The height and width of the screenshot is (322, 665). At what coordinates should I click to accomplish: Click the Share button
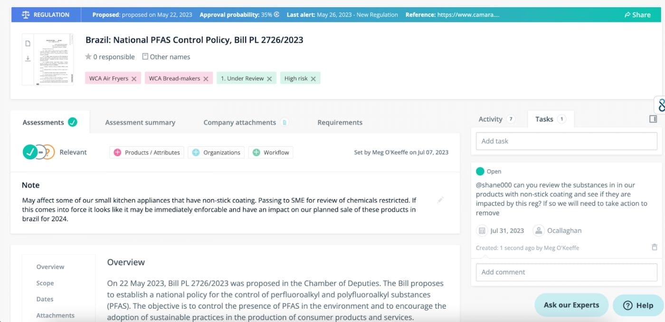point(637,15)
